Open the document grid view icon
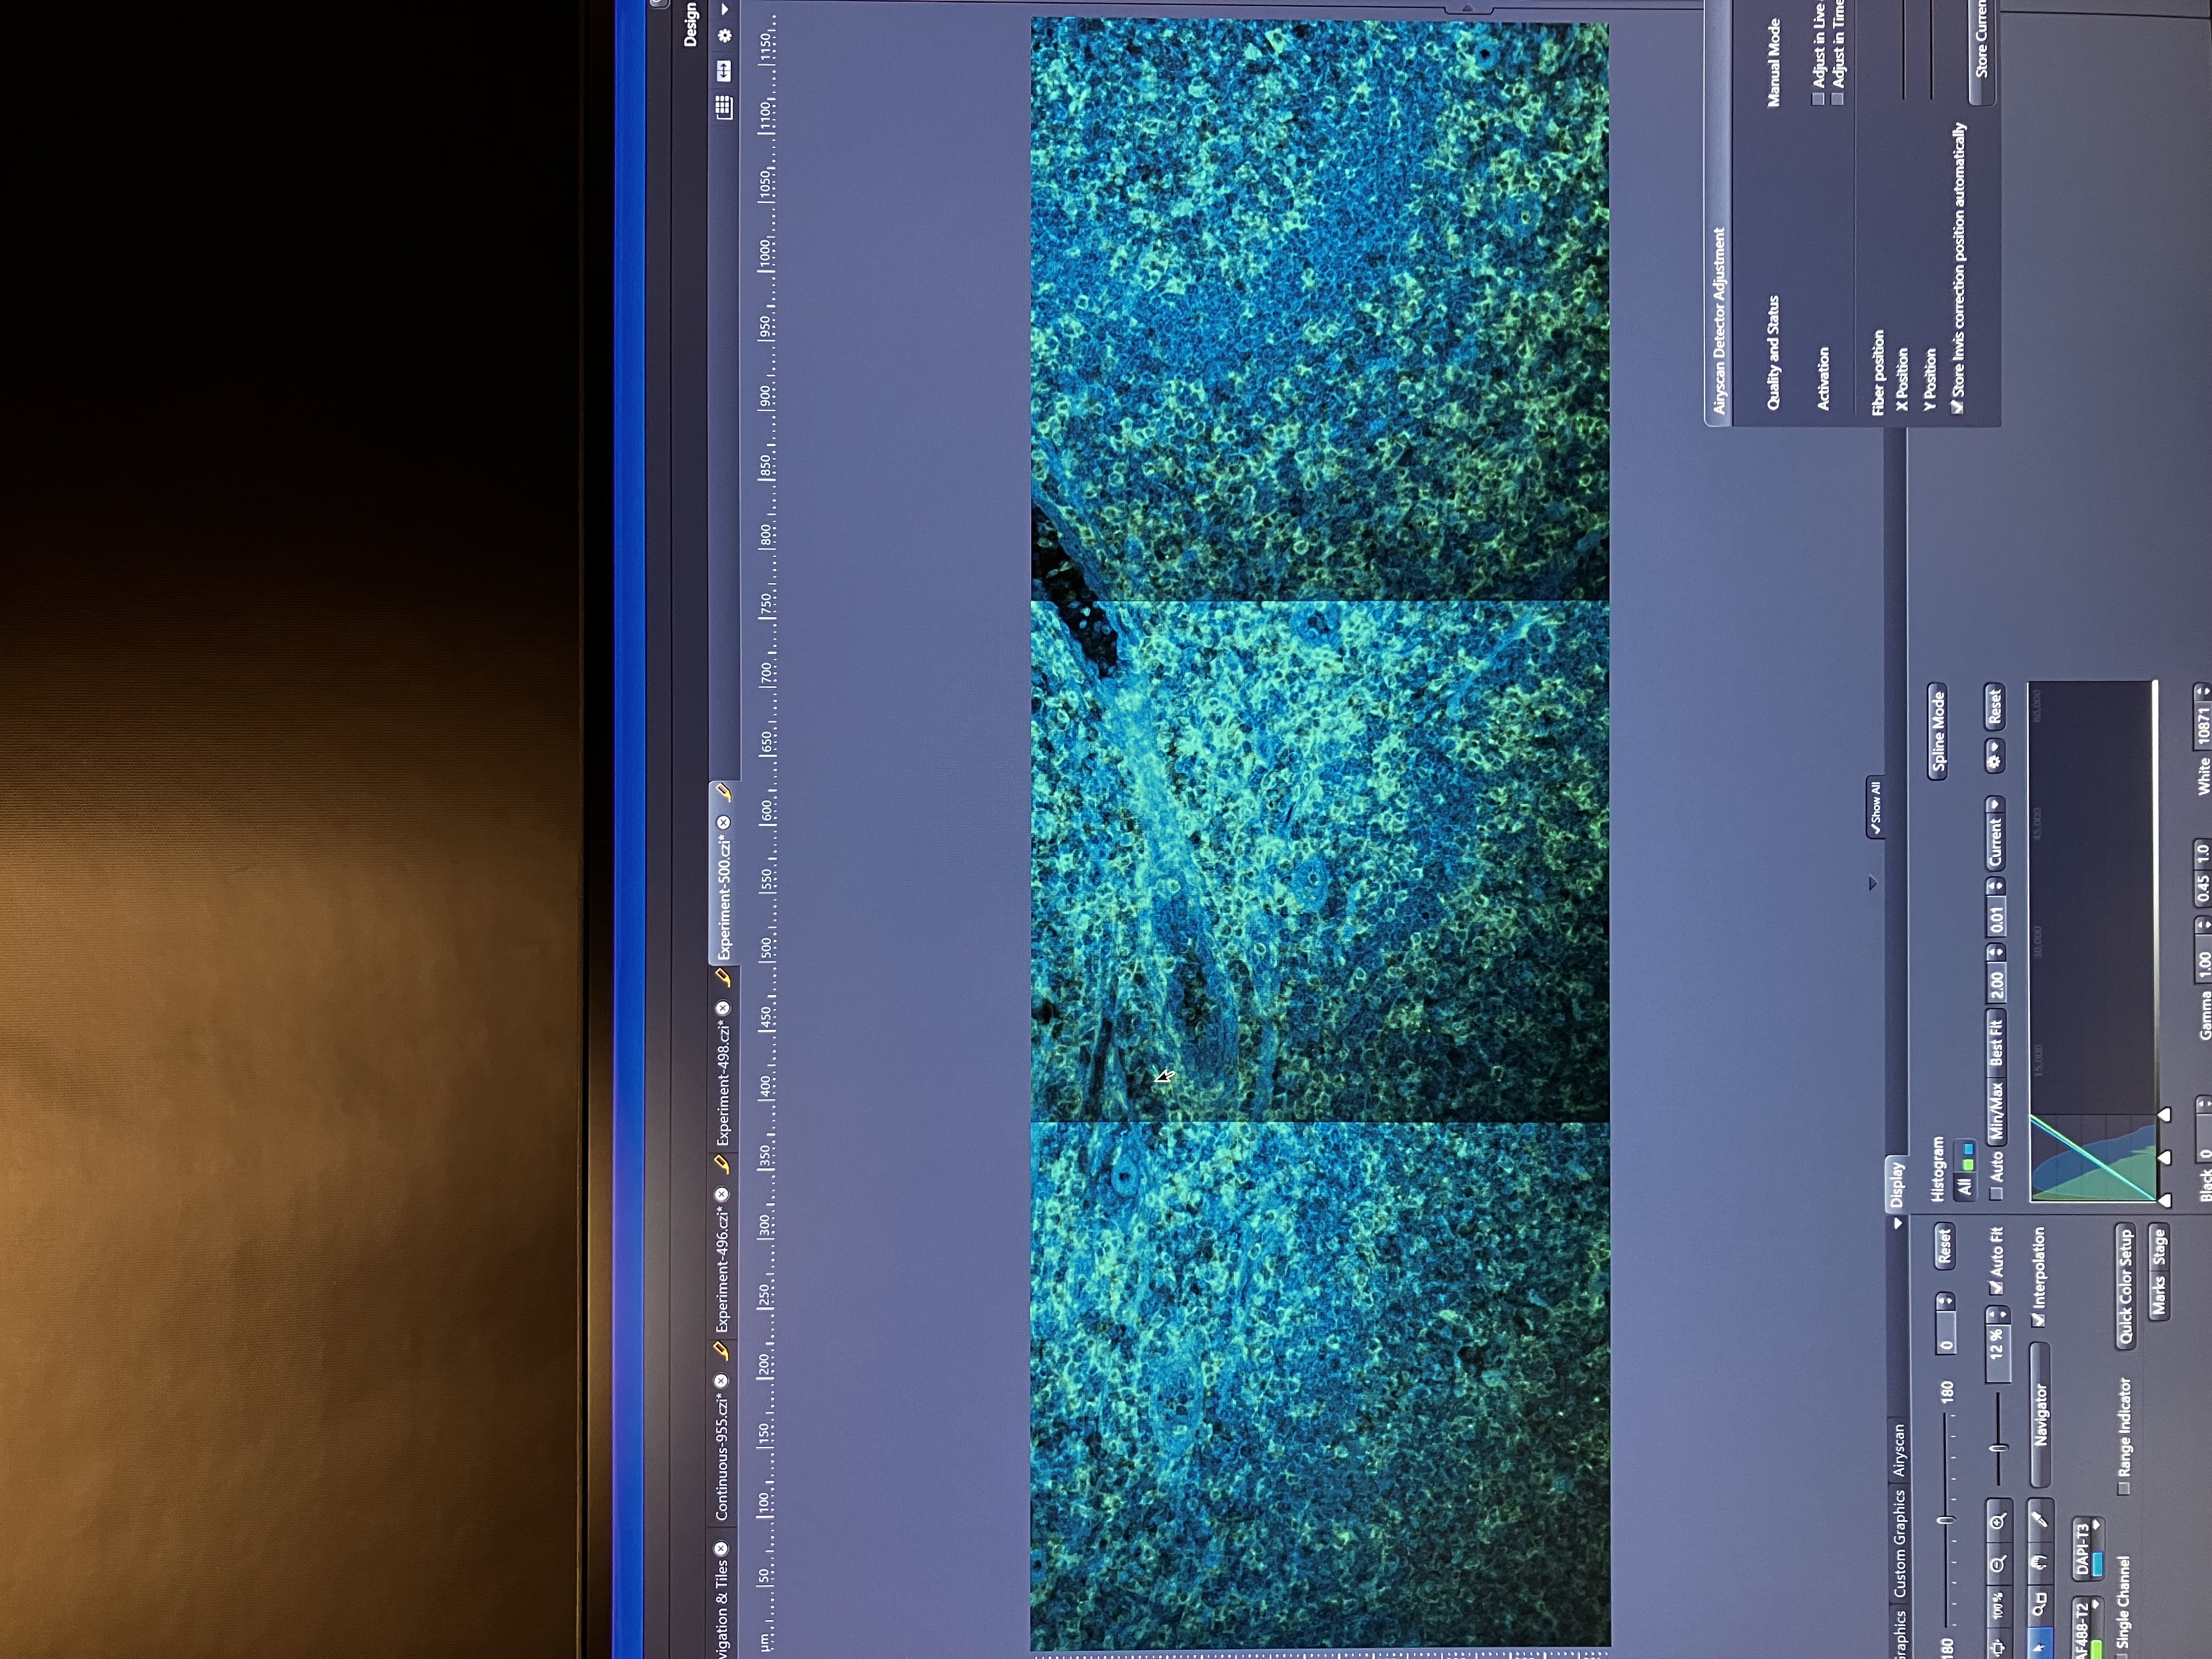The image size is (2212, 1659). pos(724,107)
